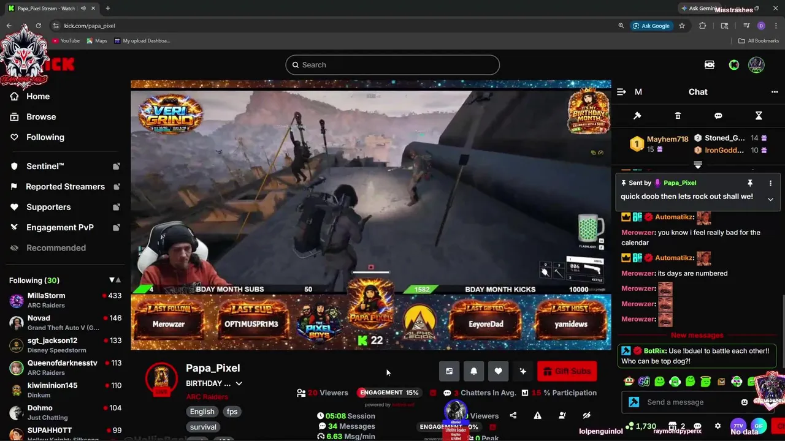Open chat options three-dot menu

775,92
